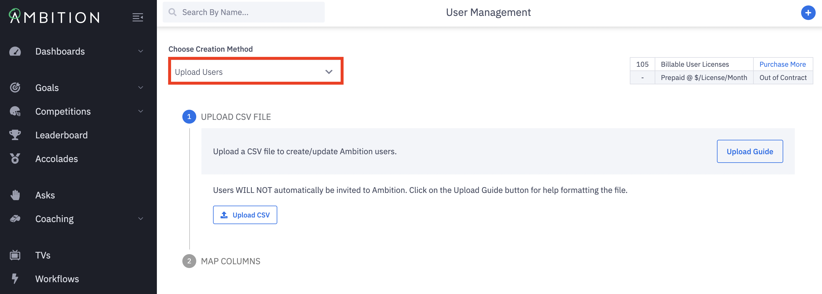Follow the Purchase More link

pos(782,64)
